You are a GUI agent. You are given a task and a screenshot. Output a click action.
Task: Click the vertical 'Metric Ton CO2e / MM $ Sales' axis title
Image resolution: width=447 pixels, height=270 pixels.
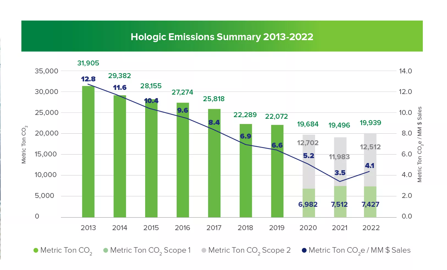pyautogui.click(x=420, y=144)
